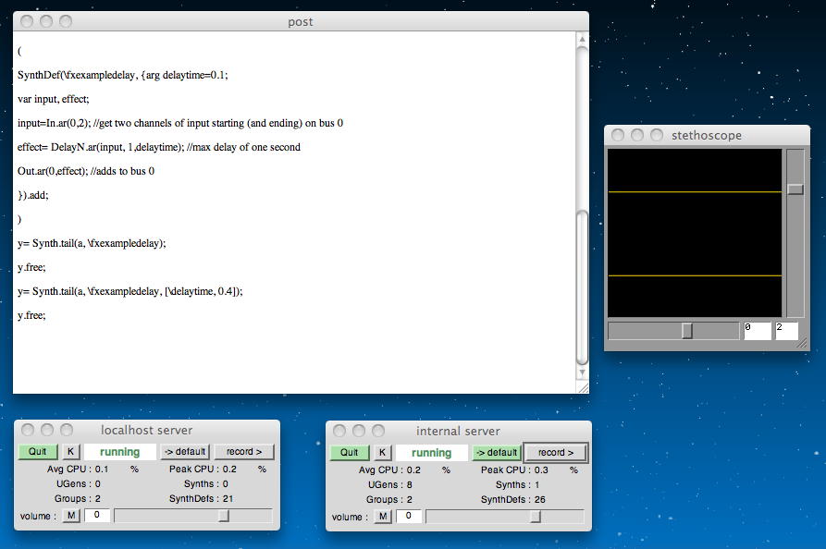Toggle the internal server default button
The height and width of the screenshot is (549, 826).
496,453
